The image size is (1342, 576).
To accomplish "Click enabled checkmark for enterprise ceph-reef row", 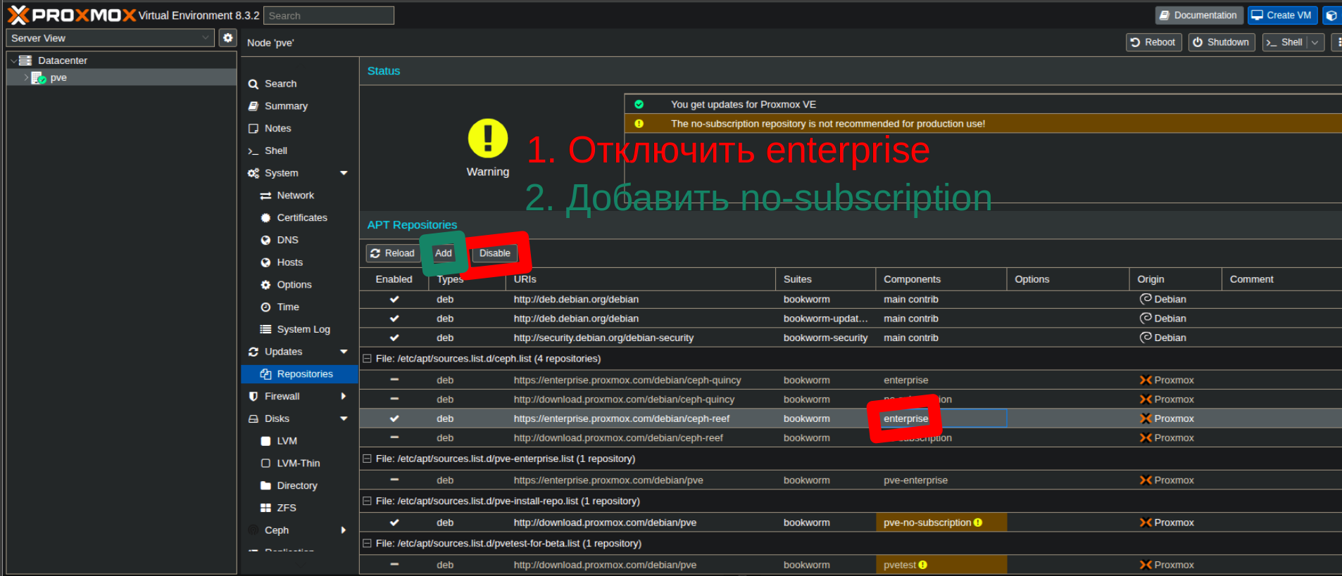I will [x=394, y=418].
